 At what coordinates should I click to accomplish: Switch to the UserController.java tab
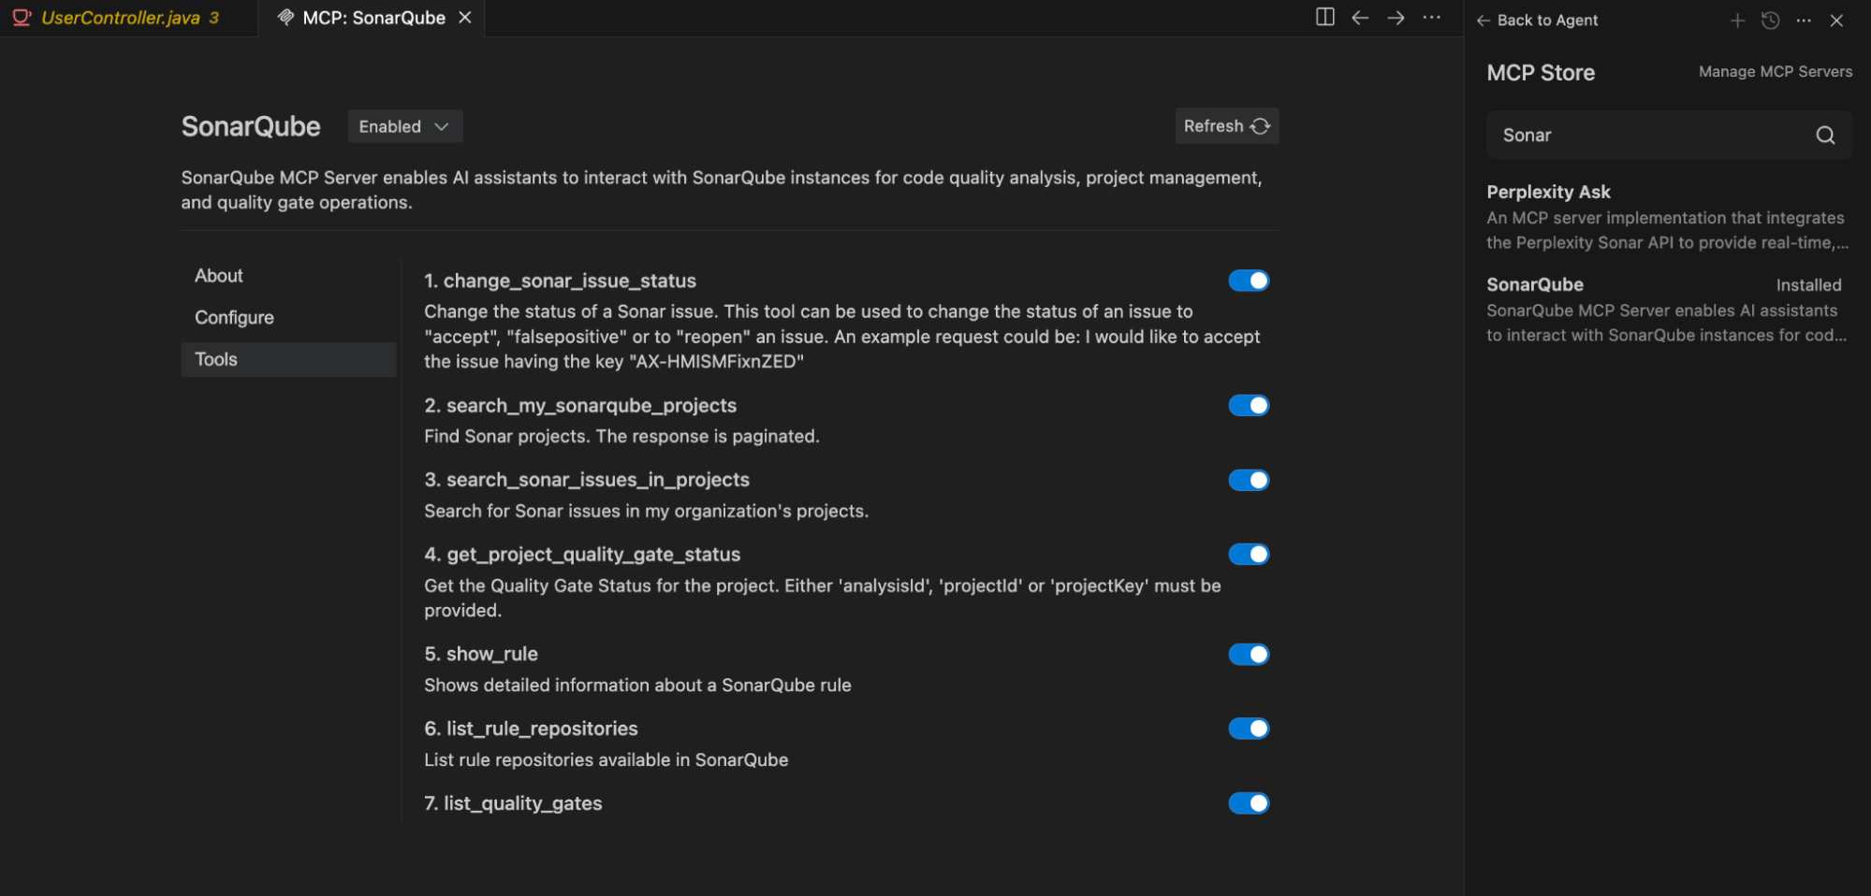pos(122,18)
